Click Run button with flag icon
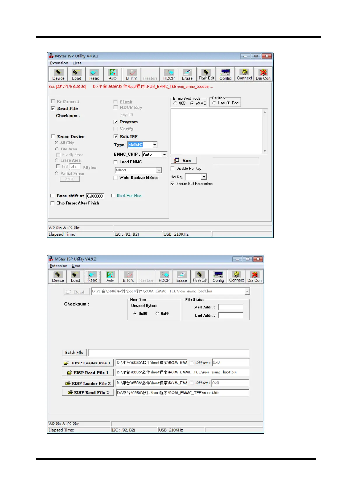 (184, 160)
